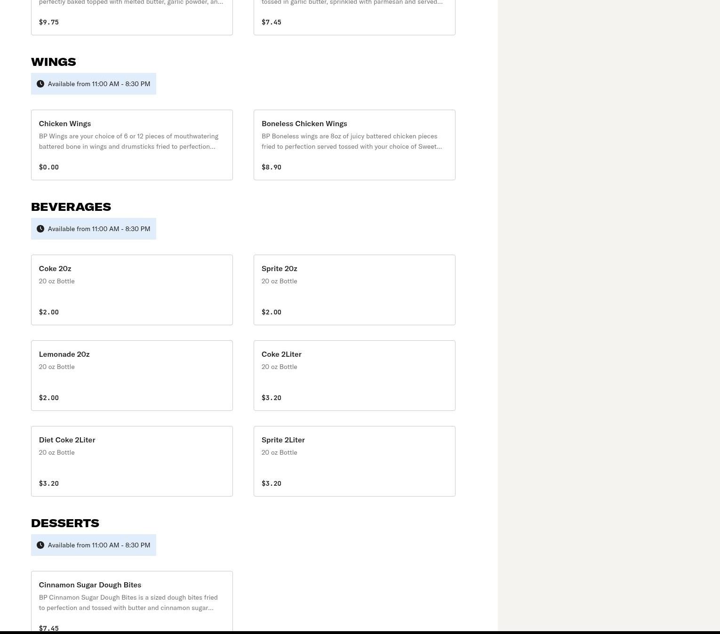Click the $2.00 price on Lemonade 20z
Screen dimensions: 720x634
coord(49,398)
